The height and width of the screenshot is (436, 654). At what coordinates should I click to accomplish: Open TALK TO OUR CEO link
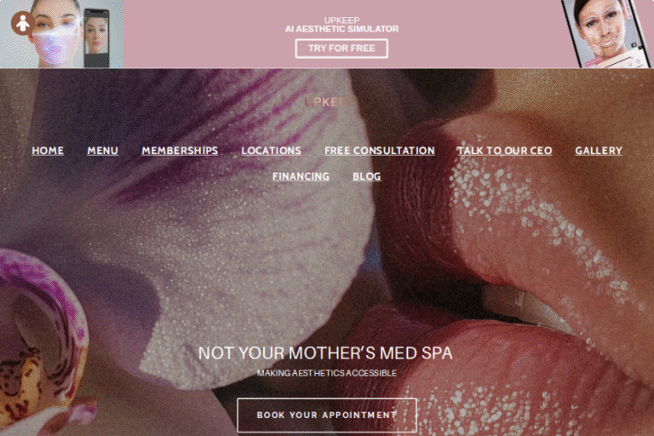click(x=505, y=151)
